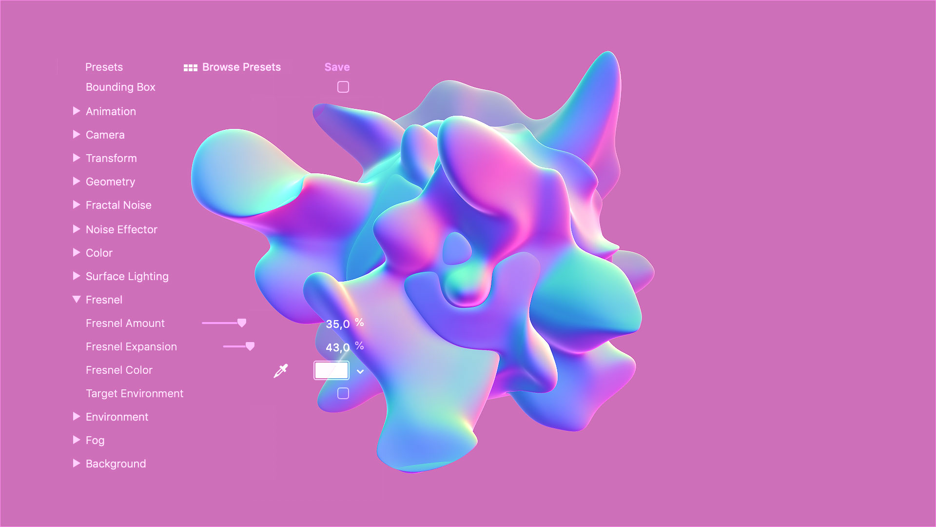Expand the Animation section

pos(77,111)
